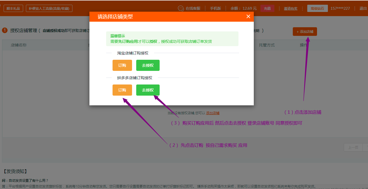The height and width of the screenshot is (189, 368).
Task: Click the 淘宝店铺订购授权 section label
Action: tap(133, 53)
